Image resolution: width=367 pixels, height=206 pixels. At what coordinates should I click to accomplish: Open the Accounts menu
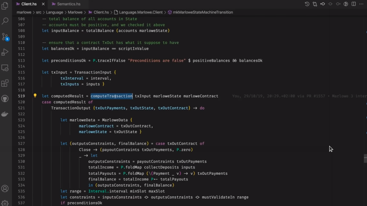5,188
